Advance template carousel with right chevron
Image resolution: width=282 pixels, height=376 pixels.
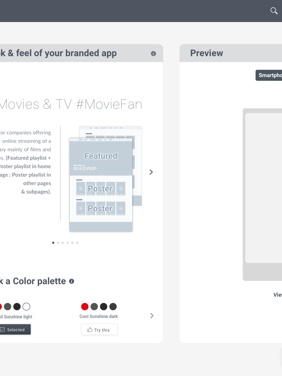[x=151, y=172]
